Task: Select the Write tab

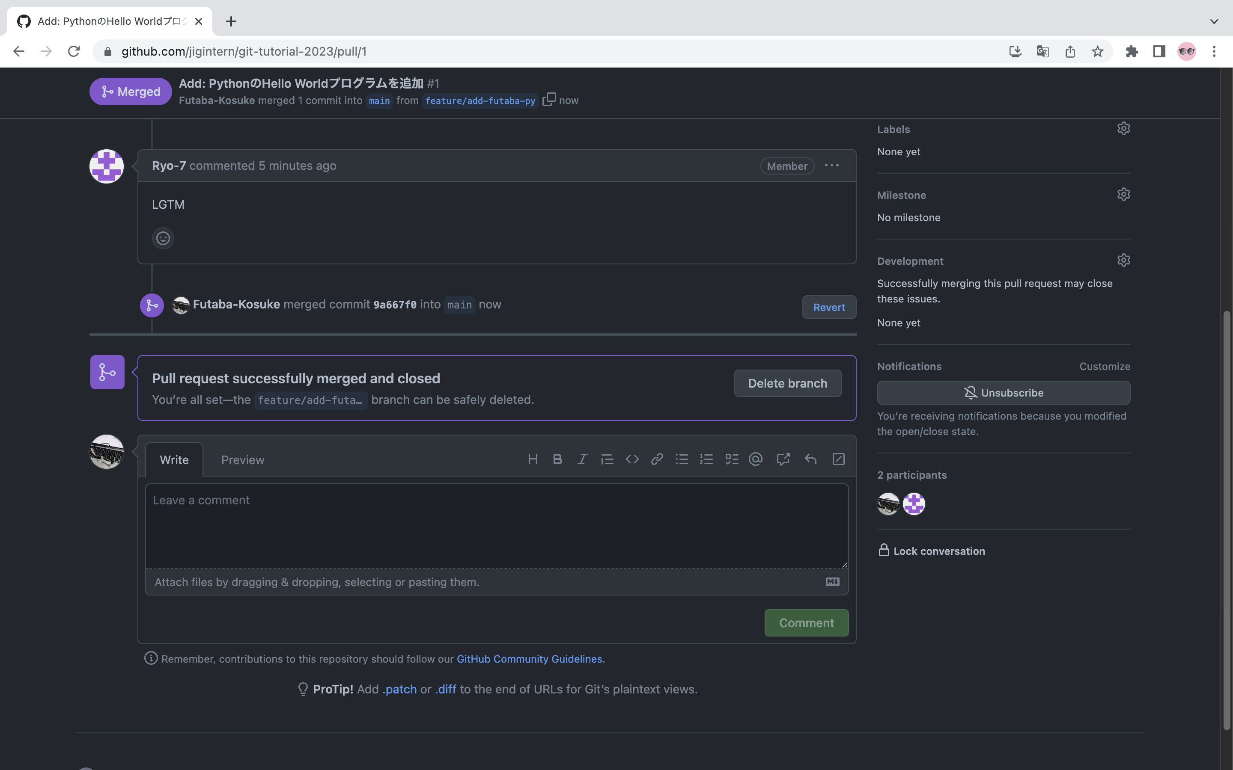Action: coord(174,460)
